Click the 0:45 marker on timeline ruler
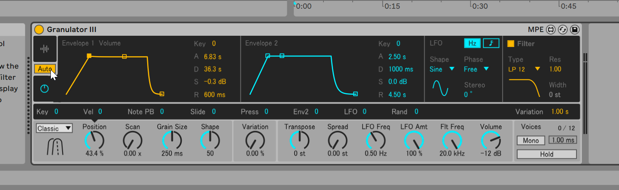The height and width of the screenshot is (190, 619). 569,6
